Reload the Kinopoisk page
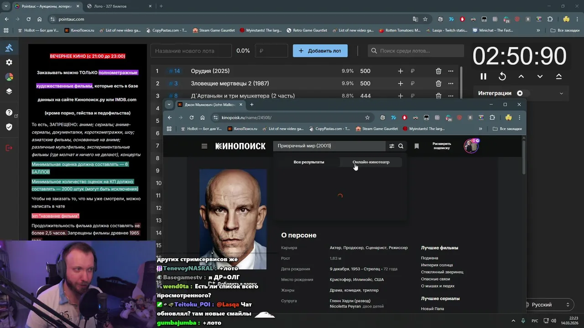The width and height of the screenshot is (584, 328). coord(192,118)
